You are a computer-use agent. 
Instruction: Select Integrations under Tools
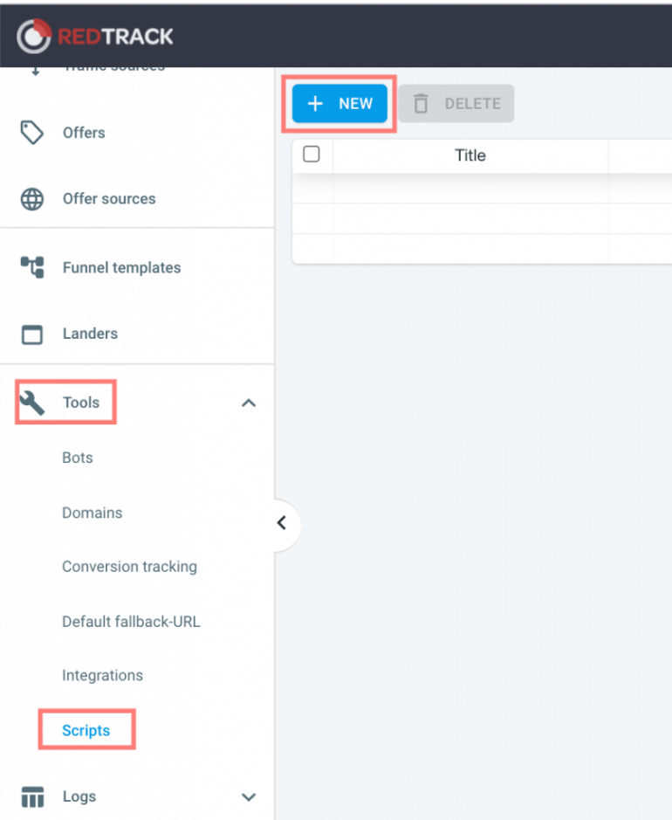tap(102, 675)
